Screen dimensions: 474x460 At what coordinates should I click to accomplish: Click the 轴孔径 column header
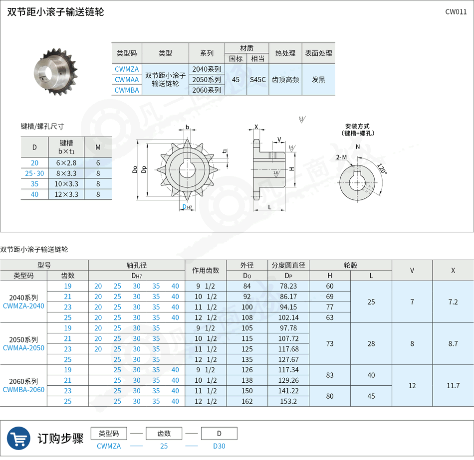[x=137, y=265]
